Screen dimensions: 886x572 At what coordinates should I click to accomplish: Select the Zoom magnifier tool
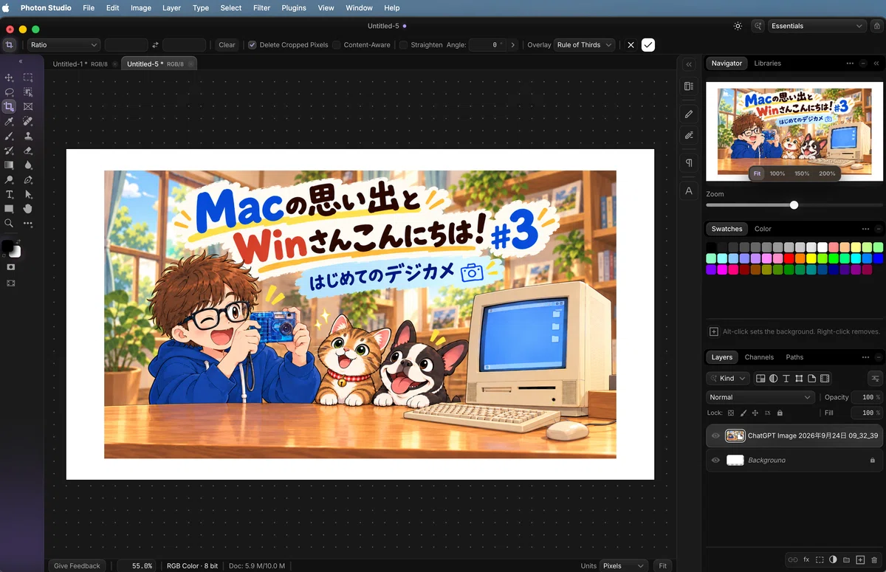pyautogui.click(x=10, y=223)
